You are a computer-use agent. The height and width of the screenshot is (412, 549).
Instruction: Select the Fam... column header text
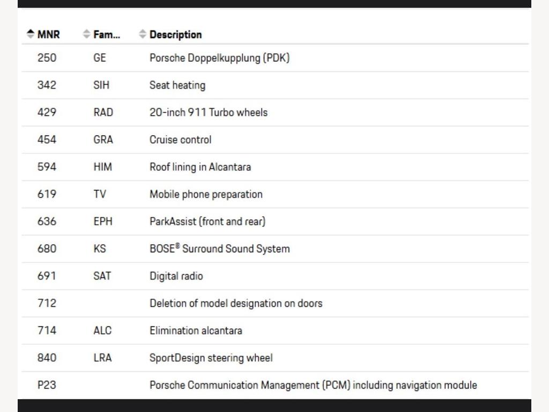[107, 34]
